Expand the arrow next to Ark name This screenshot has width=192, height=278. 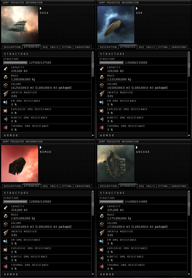click(x=137, y=8)
